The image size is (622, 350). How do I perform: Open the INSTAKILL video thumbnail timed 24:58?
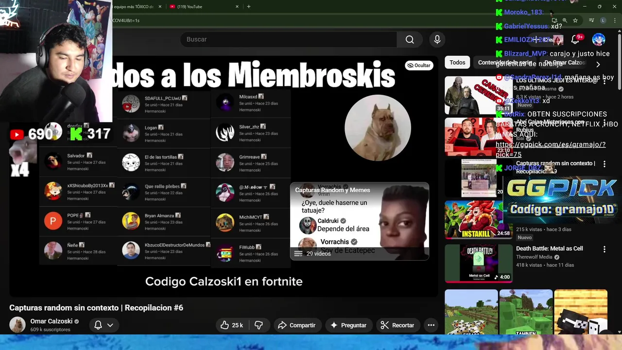[479, 220]
